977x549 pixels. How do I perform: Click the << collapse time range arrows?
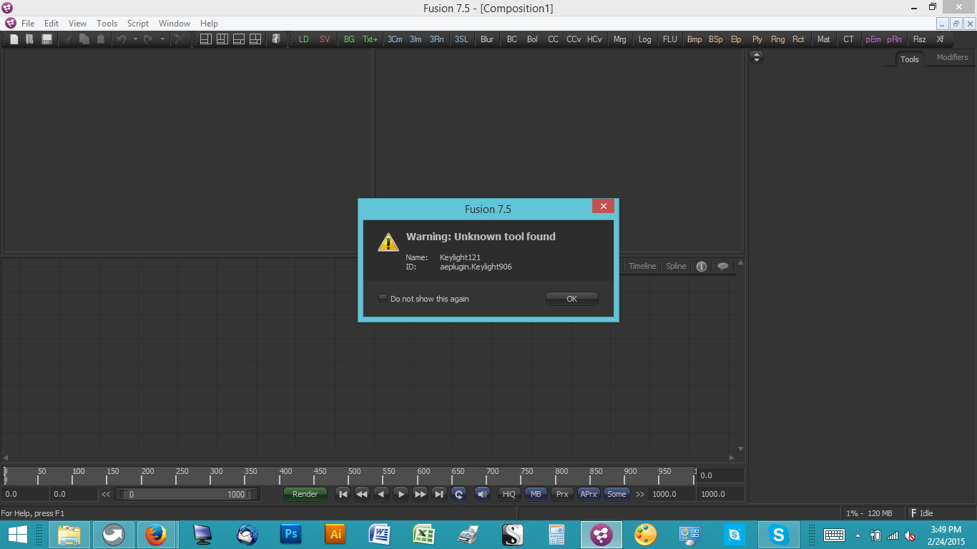(106, 494)
